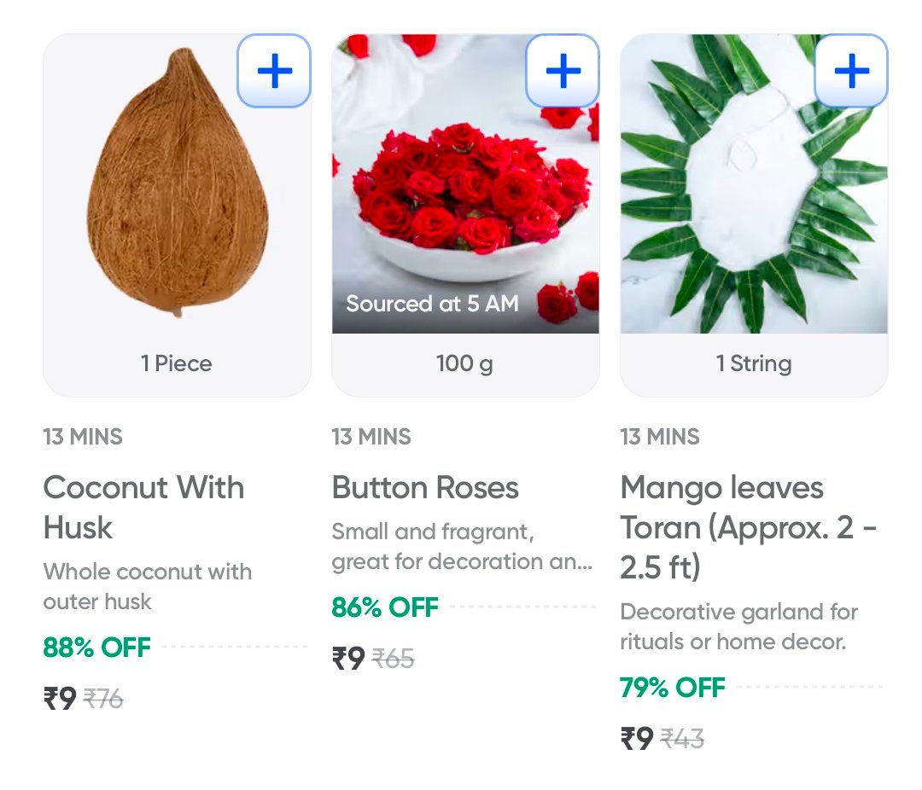Image resolution: width=922 pixels, height=790 pixels.
Task: Select the 100 g quantity label
Action: (x=465, y=364)
